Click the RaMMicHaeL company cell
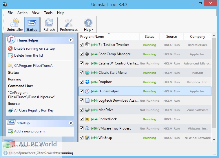This screenshot has width=219, height=158. coord(198,45)
